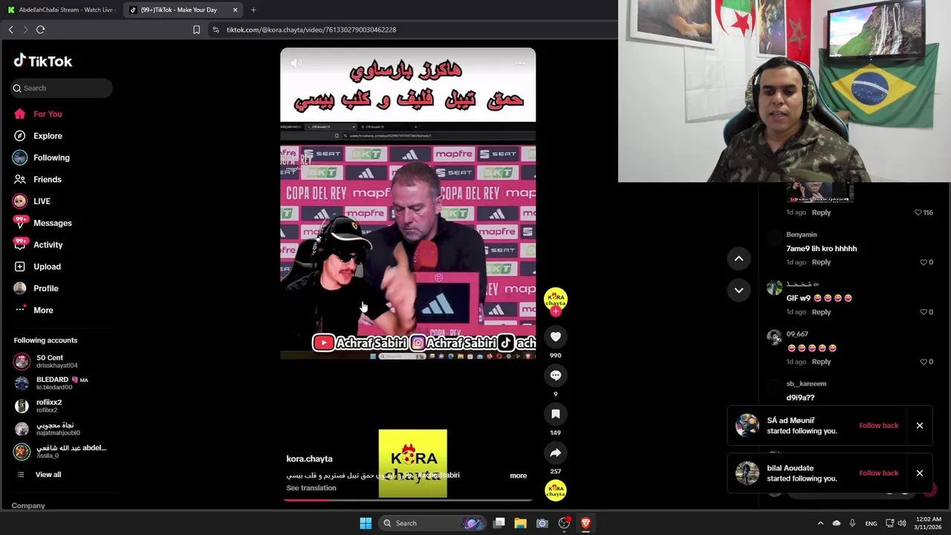The image size is (951, 535).
Task: Unmute the video speaker icon
Action: [x=296, y=63]
